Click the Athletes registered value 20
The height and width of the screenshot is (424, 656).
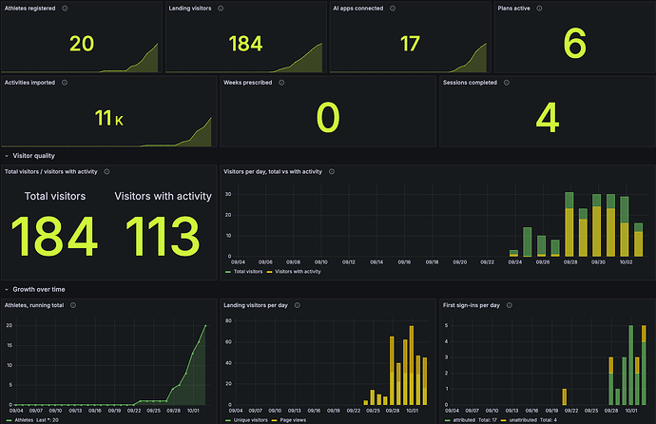coord(82,44)
